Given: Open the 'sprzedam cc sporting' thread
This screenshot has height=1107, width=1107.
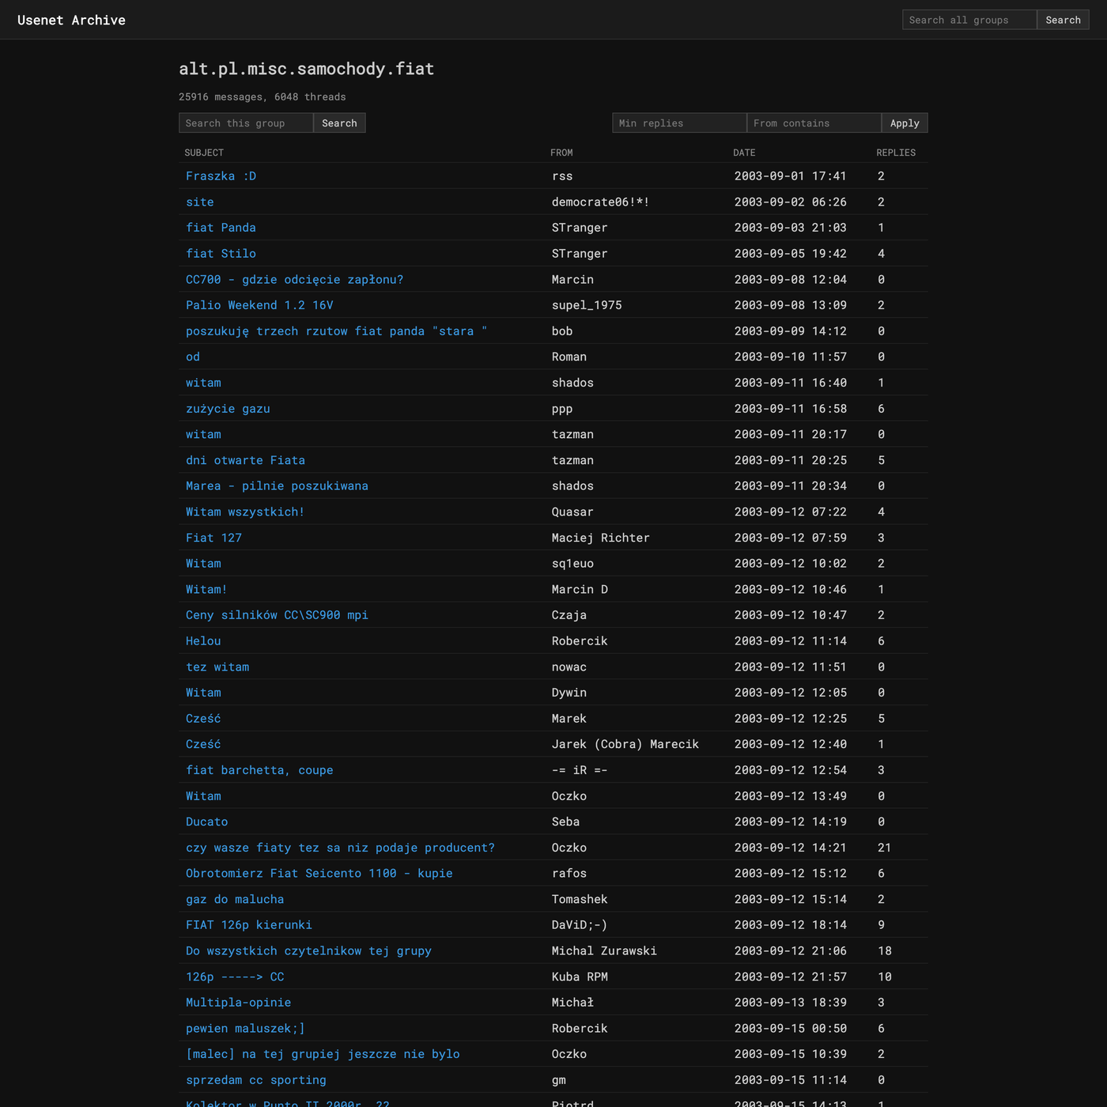Looking at the screenshot, I should [x=256, y=1080].
